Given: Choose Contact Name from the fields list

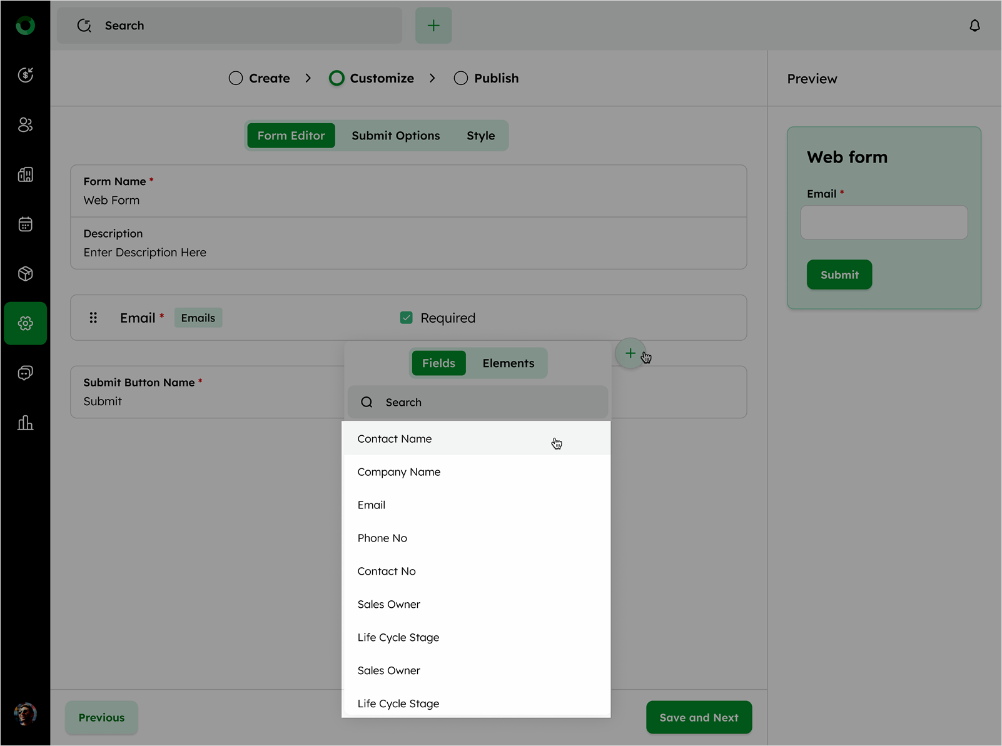Looking at the screenshot, I should (395, 439).
